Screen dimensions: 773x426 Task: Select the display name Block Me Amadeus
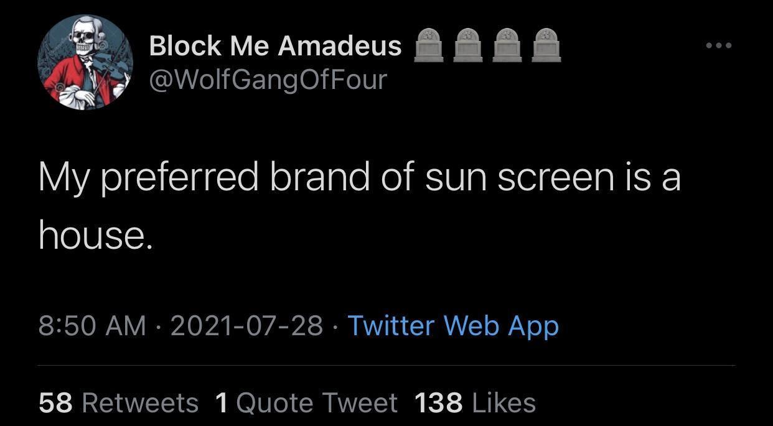pos(274,45)
